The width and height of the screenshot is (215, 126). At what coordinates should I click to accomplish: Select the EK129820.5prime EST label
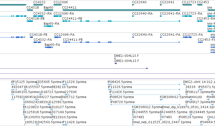coord(37,107)
